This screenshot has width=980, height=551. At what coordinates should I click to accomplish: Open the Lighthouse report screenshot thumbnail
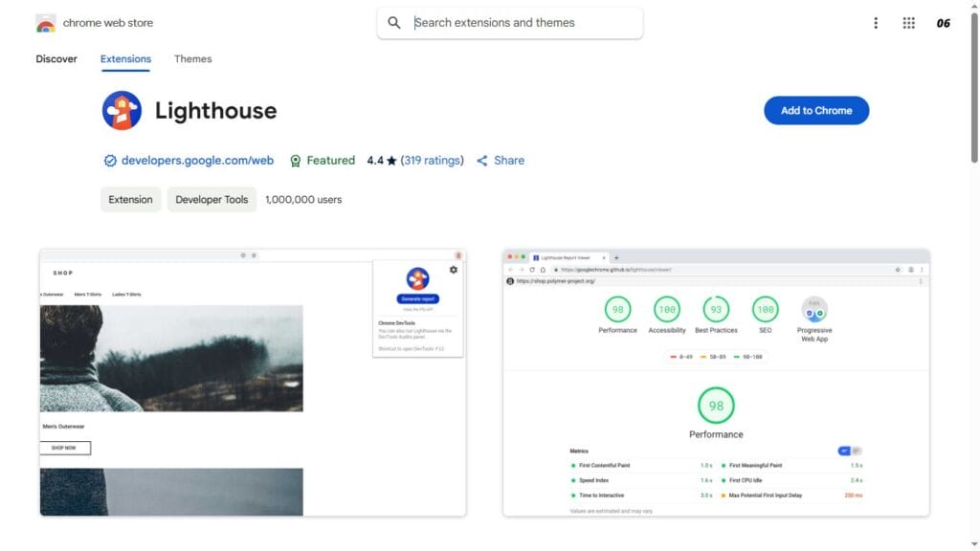click(x=716, y=383)
